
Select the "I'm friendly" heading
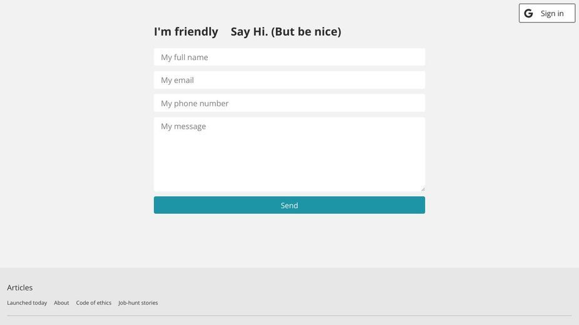coord(186,32)
